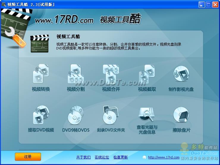Close the 视频工具酷 window

(x=215, y=5)
